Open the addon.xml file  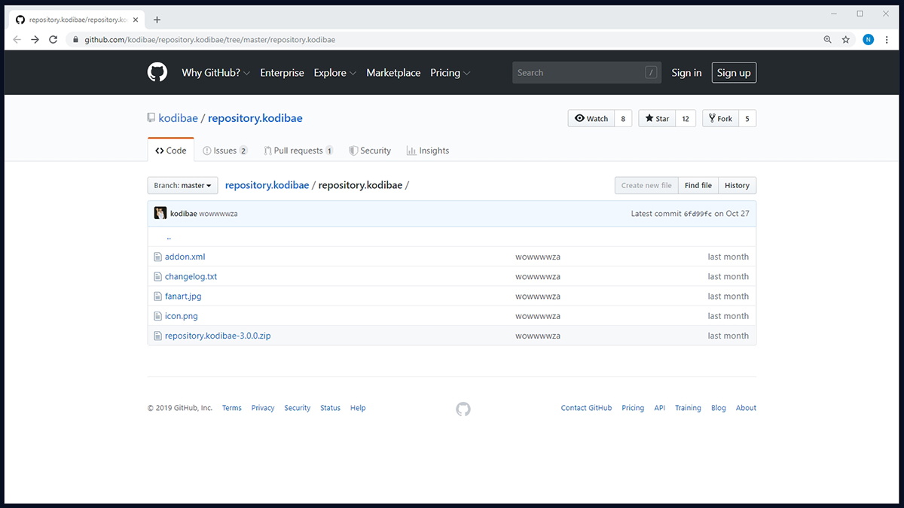pos(185,257)
